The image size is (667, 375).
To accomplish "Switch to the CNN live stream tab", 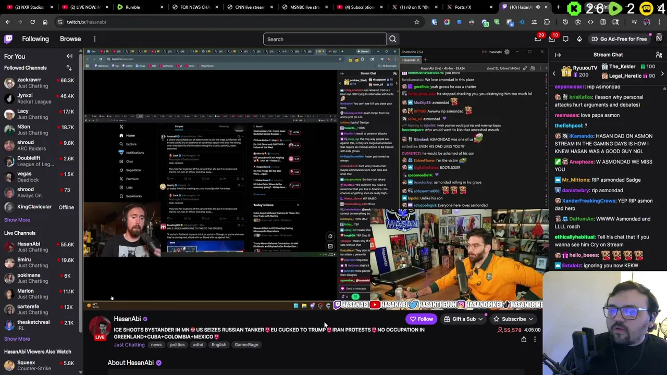I will click(250, 7).
